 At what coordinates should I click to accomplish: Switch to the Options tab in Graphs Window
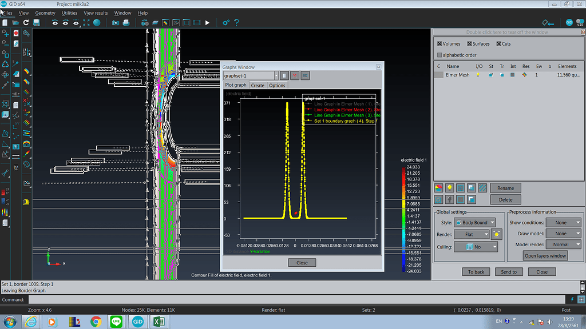pyautogui.click(x=277, y=85)
